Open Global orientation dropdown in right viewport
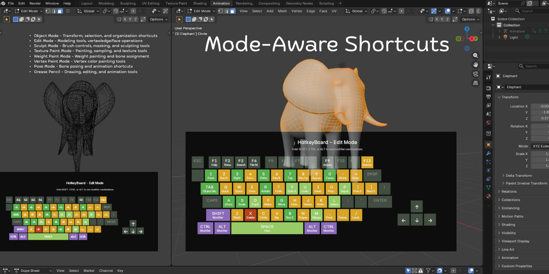 point(356,11)
